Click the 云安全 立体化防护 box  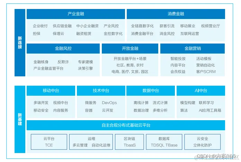203,142
